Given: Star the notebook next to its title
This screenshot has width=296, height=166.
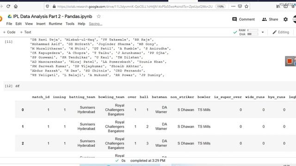Looking at the screenshot, I should [x=99, y=17].
